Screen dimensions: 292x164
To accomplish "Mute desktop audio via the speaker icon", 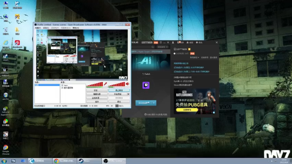I will coord(127,84).
